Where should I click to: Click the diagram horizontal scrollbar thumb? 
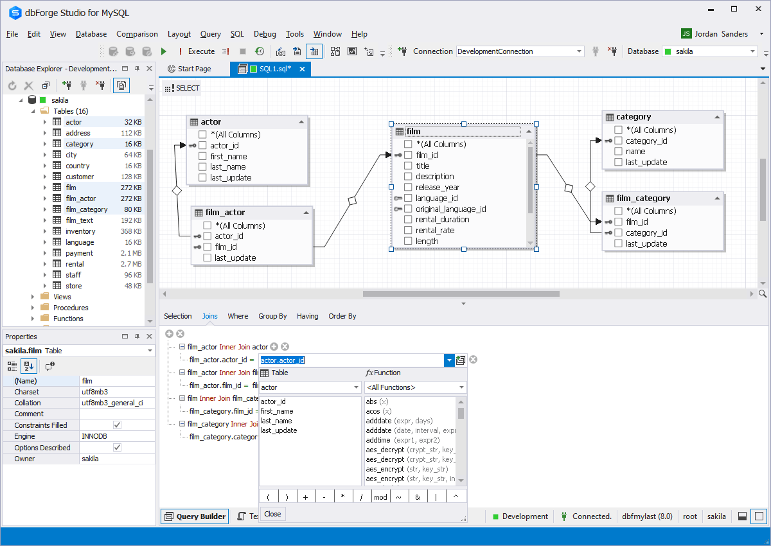tap(461, 294)
